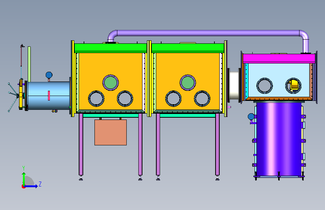Select the yellow flange between left and middle chambers
This screenshot has width=325, height=210.
pyautogui.click(x=149, y=78)
